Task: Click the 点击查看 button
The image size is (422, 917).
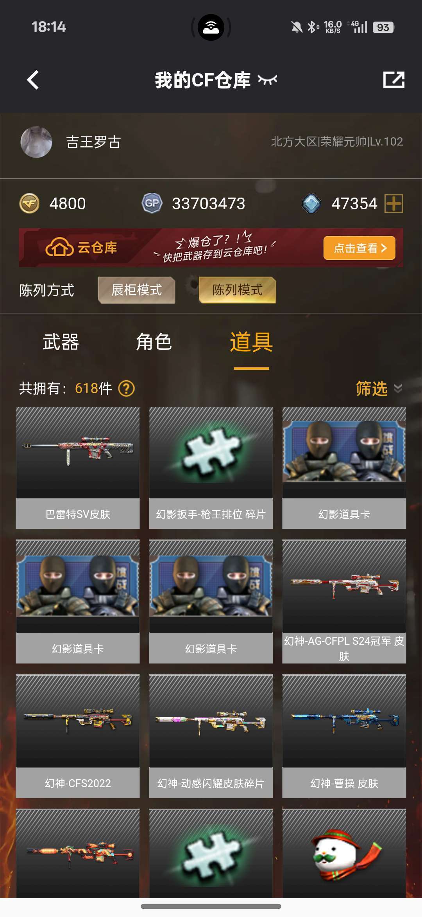Action: coord(359,248)
